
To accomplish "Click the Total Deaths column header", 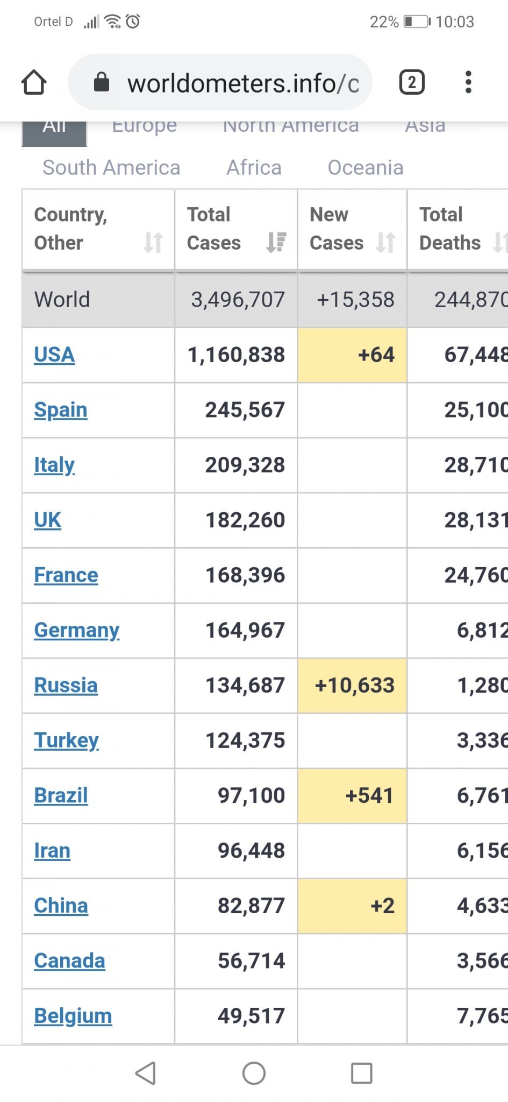I will point(450,229).
